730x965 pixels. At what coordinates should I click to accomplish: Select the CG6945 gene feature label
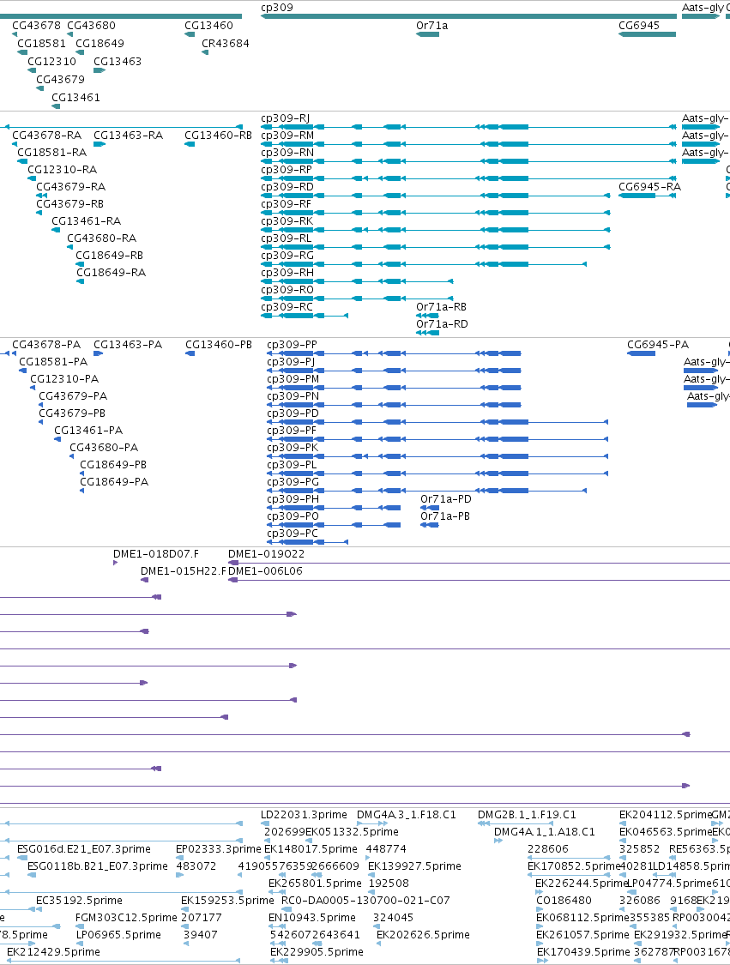pyautogui.click(x=639, y=25)
